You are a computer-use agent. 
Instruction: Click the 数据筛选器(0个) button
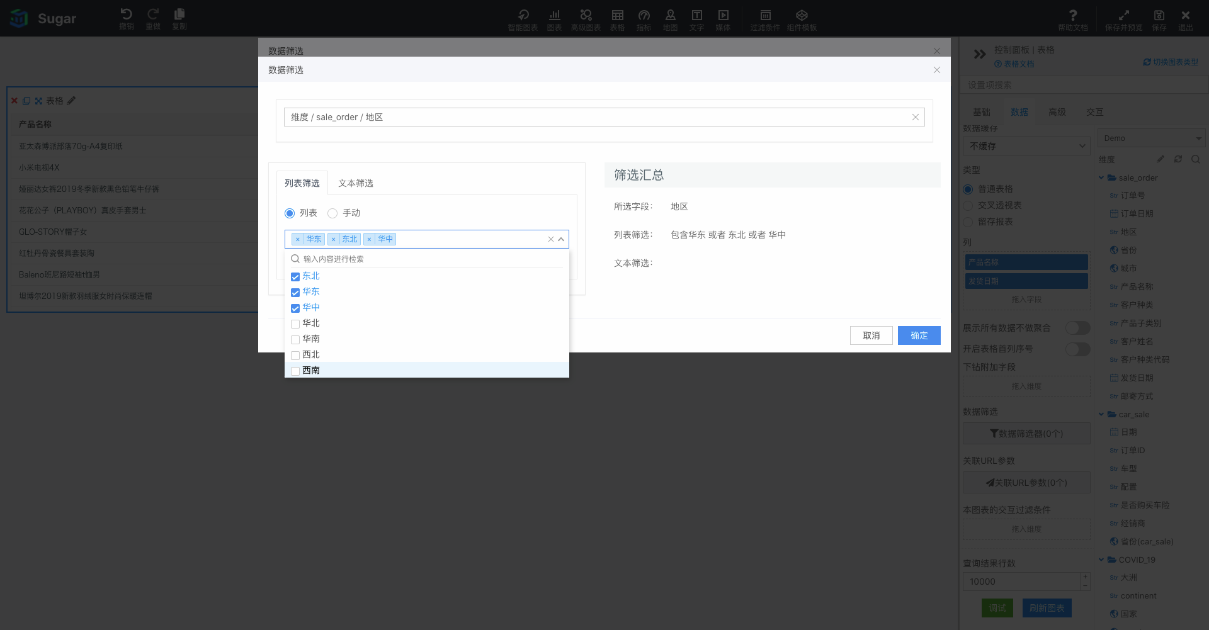point(1026,434)
